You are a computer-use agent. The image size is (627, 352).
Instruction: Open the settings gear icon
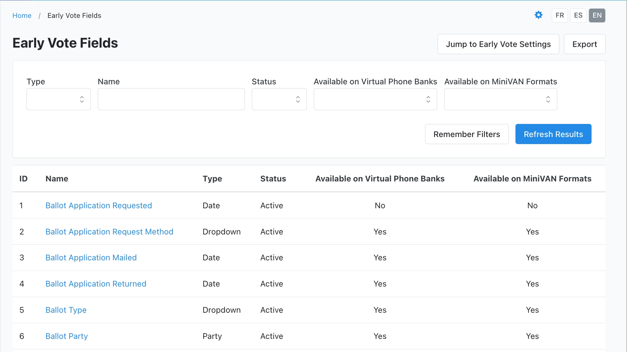[538, 15]
